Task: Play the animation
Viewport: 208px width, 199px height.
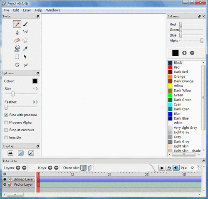Action: 162,168
